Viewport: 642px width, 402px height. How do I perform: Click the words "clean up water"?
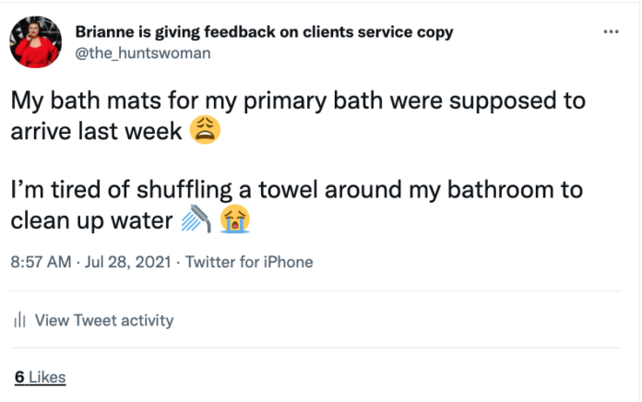pyautogui.click(x=92, y=221)
